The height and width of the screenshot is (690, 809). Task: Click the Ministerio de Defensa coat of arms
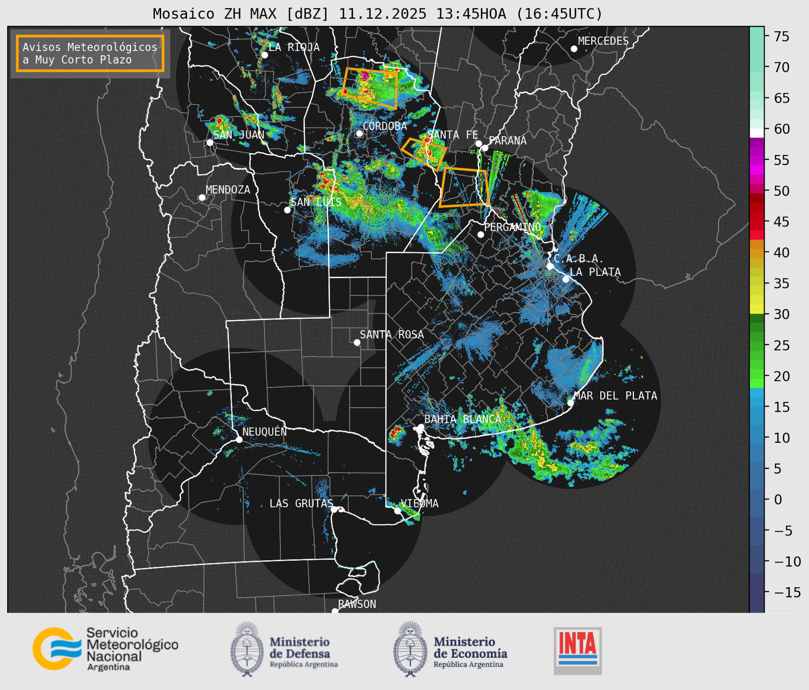247,650
